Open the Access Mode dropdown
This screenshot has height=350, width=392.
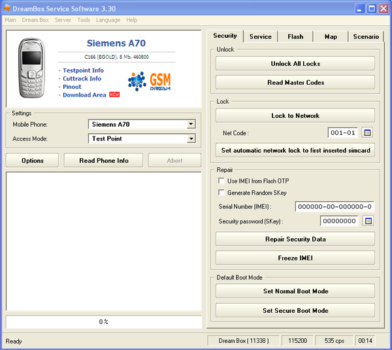tap(191, 138)
